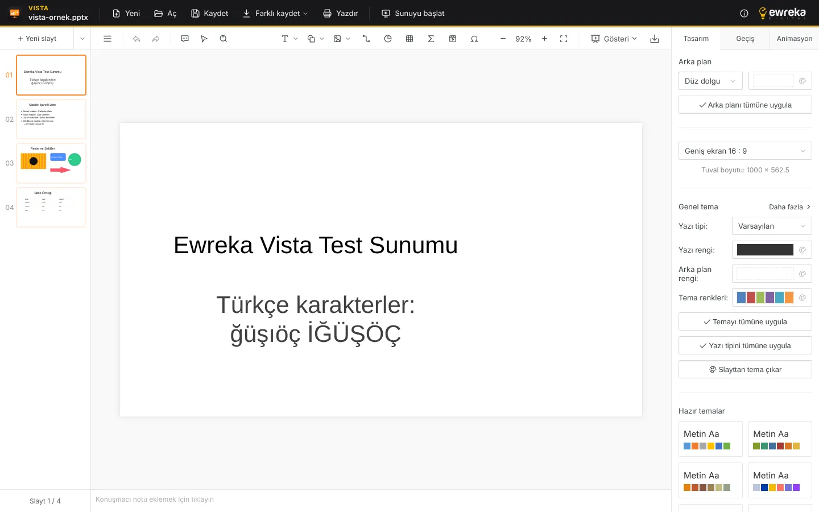
Task: Click Temayı tümüne uygula
Action: (745, 321)
